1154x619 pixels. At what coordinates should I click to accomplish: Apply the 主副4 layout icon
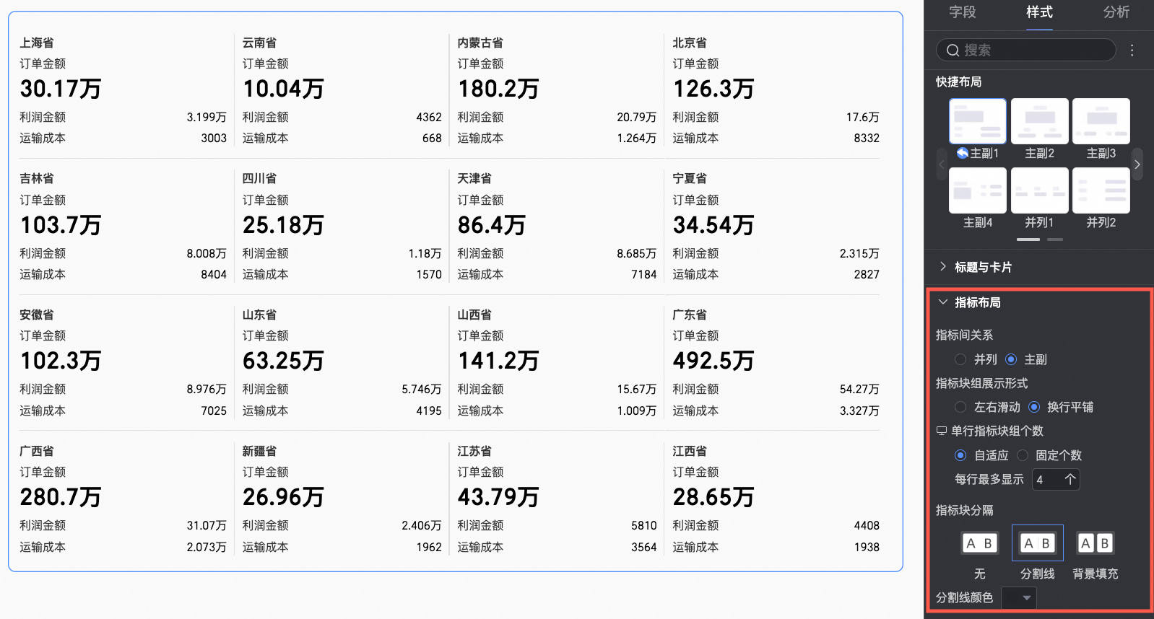977,191
